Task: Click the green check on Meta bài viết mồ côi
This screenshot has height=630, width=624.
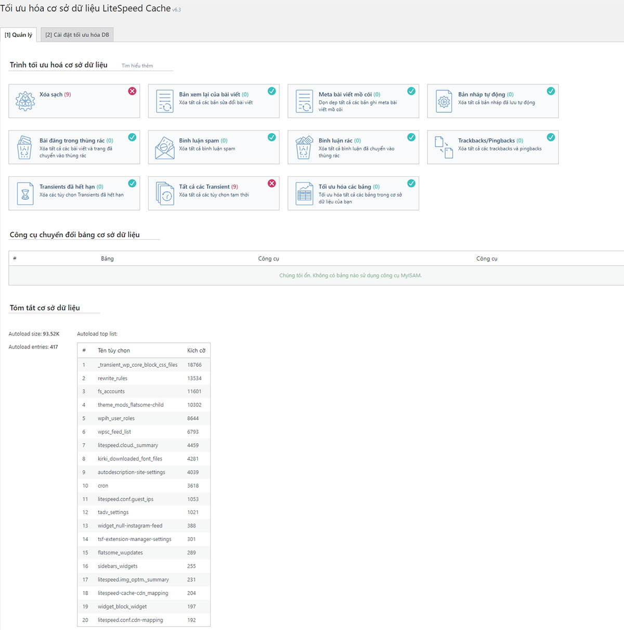Action: 411,91
